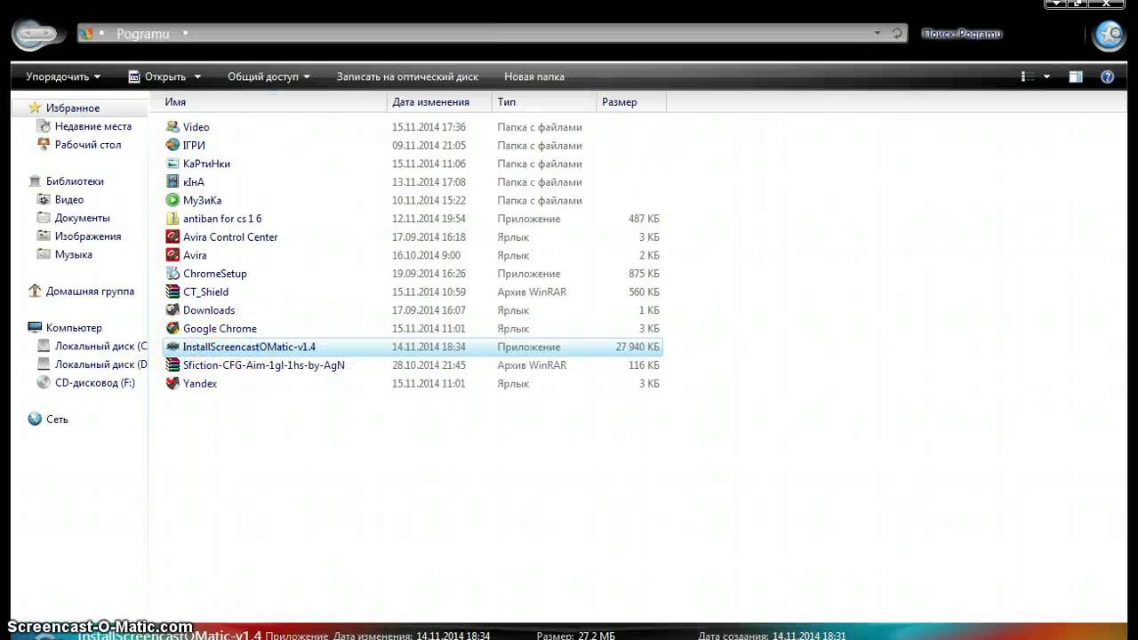Screen dimensions: 1138x640
Task: Select Avira Control Center shortcut icon
Action: [x=172, y=237]
